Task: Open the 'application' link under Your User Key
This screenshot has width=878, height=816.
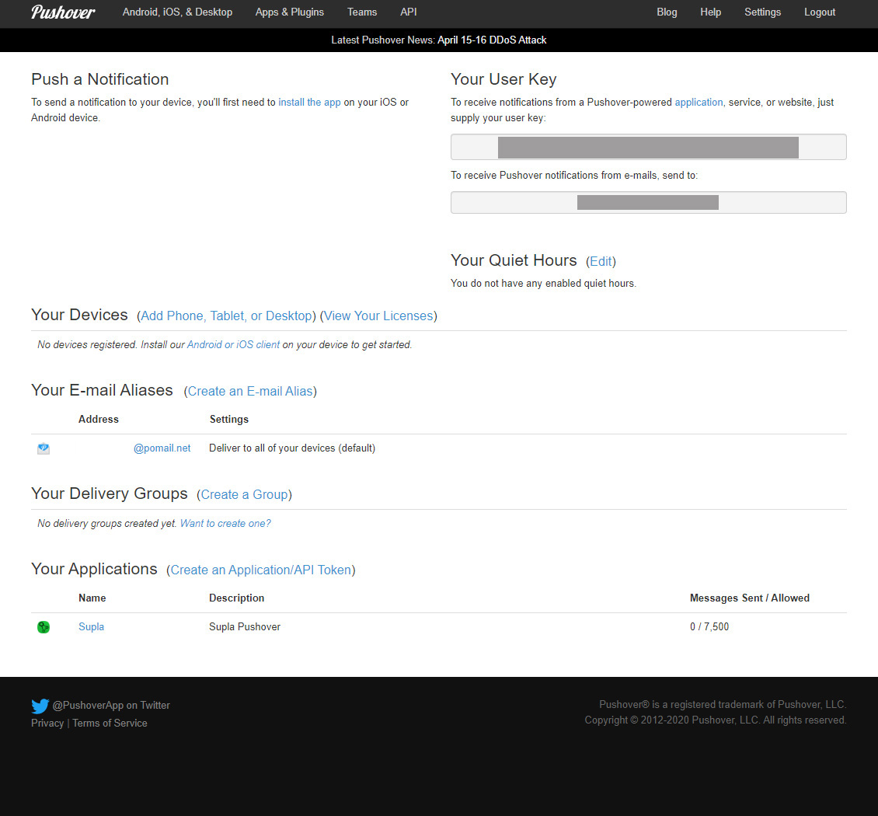Action: tap(699, 102)
